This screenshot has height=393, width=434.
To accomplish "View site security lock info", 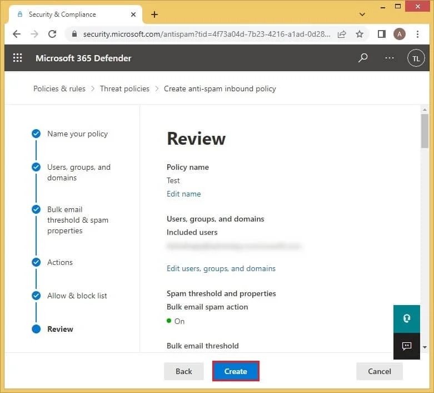I will pyautogui.click(x=74, y=34).
